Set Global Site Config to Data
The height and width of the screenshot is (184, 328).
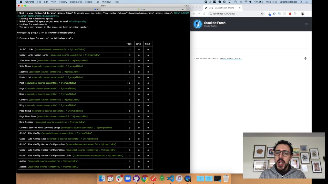(x=139, y=133)
